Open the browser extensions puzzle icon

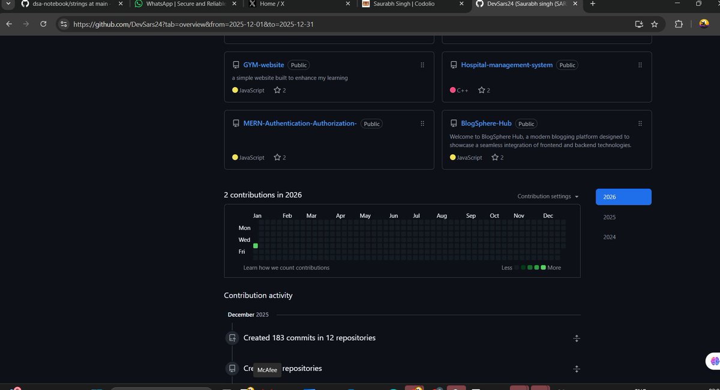coord(679,24)
